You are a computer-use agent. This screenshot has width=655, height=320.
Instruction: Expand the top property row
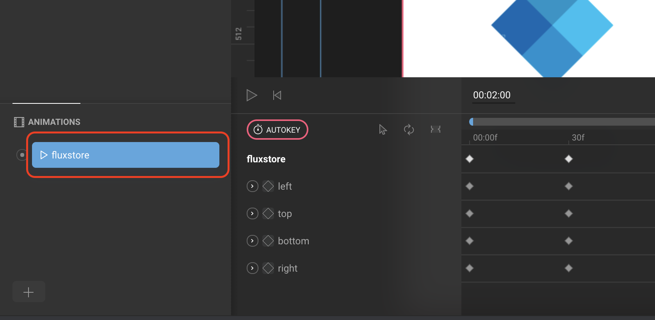click(x=253, y=213)
